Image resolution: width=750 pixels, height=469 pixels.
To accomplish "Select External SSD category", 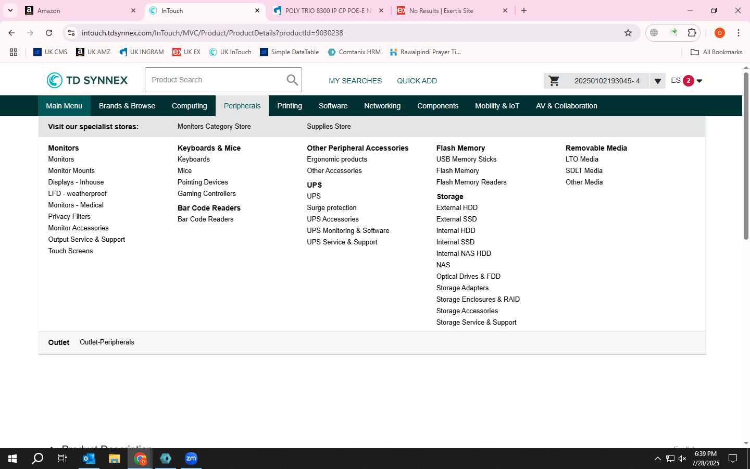I will pos(457,219).
